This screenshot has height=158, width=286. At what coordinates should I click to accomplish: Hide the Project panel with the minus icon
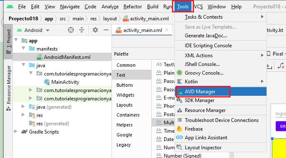(x=106, y=30)
